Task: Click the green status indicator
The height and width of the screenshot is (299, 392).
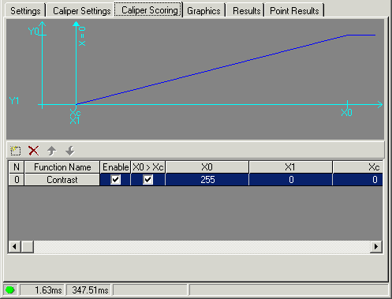Action: pos(10,290)
